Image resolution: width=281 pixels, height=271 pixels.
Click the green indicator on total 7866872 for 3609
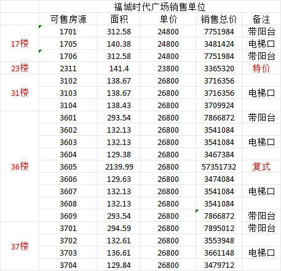pyautogui.click(x=197, y=211)
